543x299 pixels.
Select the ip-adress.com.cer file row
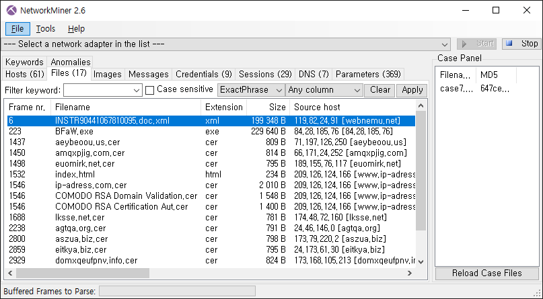[x=211, y=185]
